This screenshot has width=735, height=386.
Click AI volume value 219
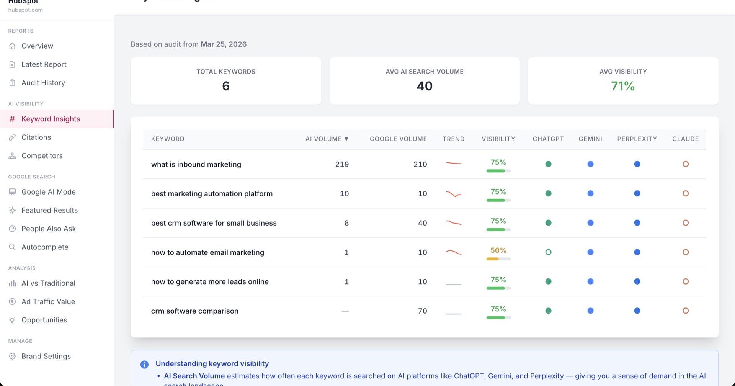pyautogui.click(x=342, y=164)
